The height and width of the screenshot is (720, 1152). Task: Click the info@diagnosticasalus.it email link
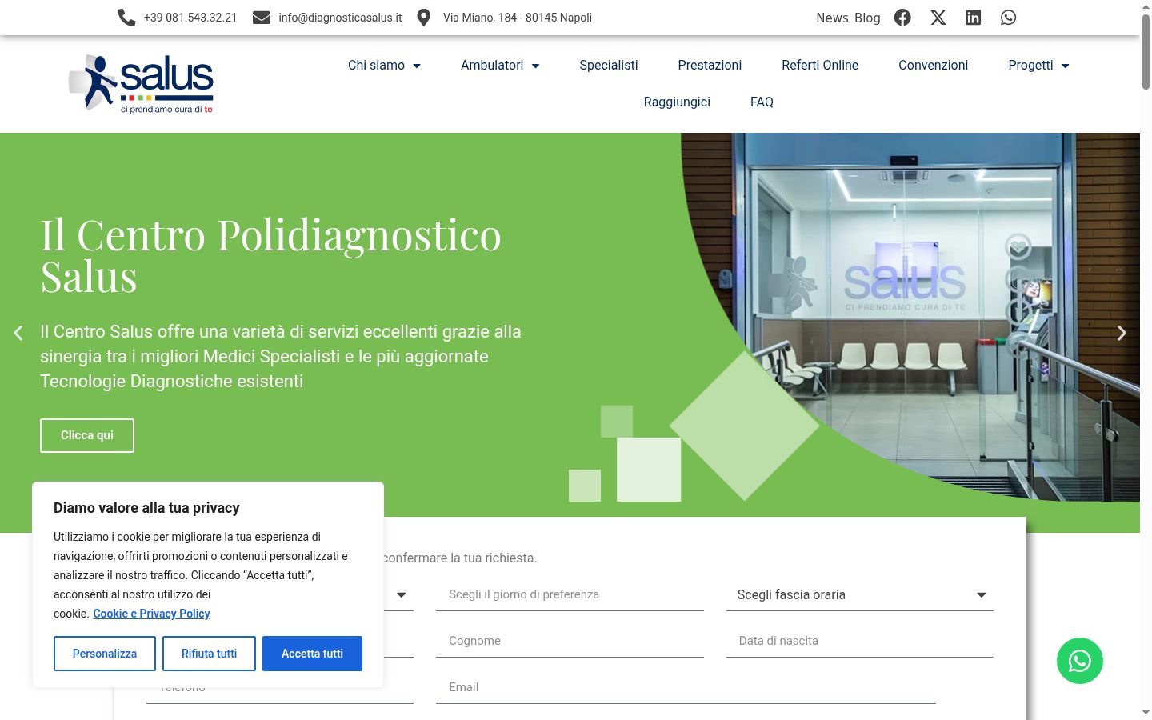tap(340, 18)
